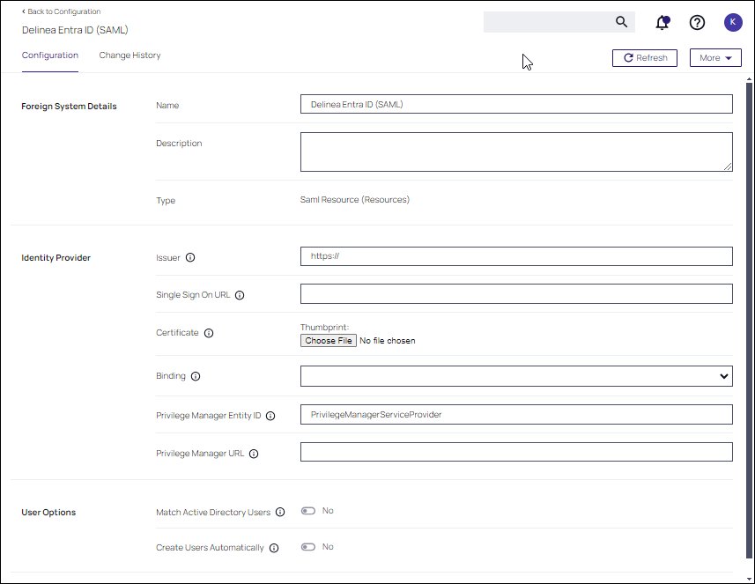Click info icon beside Single Sign On URL

tap(240, 295)
